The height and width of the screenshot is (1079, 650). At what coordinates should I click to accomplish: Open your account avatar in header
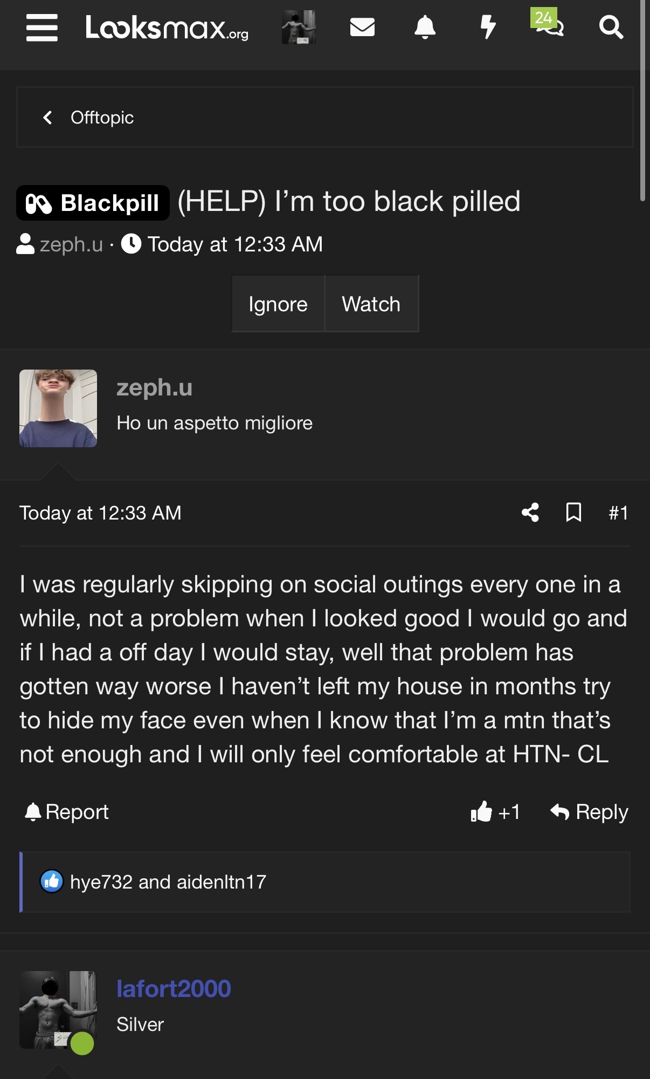[299, 27]
